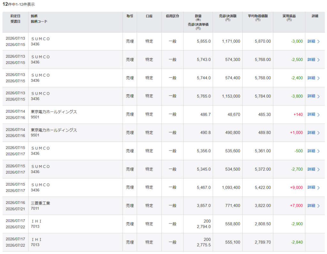327x254 pixels.
Task: Select the 1,093,400 settlement amount cell
Action: point(231,188)
